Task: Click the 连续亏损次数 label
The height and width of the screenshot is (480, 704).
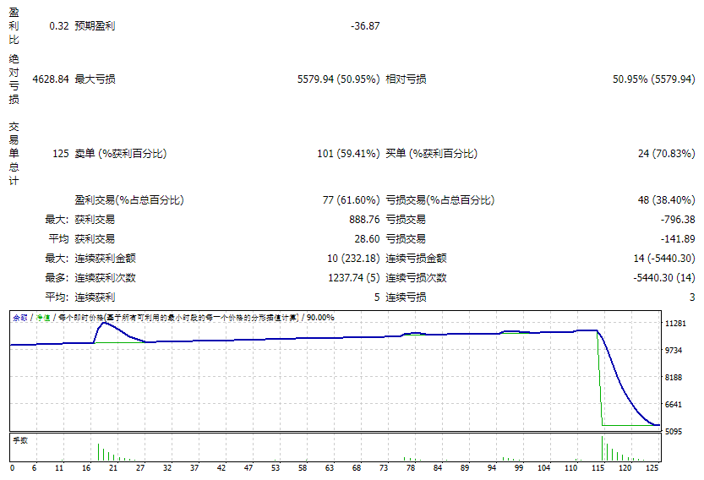Action: click(x=416, y=278)
